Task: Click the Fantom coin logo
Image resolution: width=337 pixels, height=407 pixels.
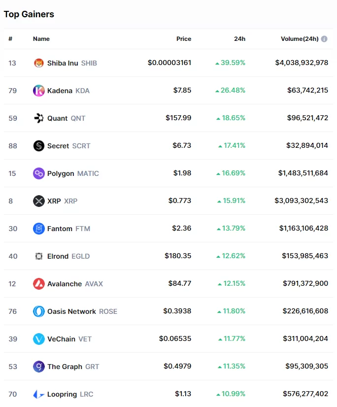Action: pyautogui.click(x=38, y=229)
